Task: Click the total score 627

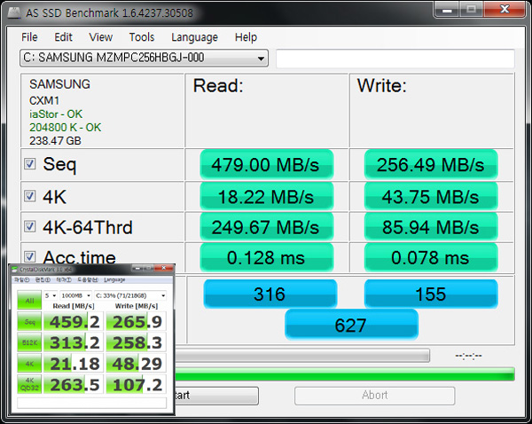Action: click(351, 325)
